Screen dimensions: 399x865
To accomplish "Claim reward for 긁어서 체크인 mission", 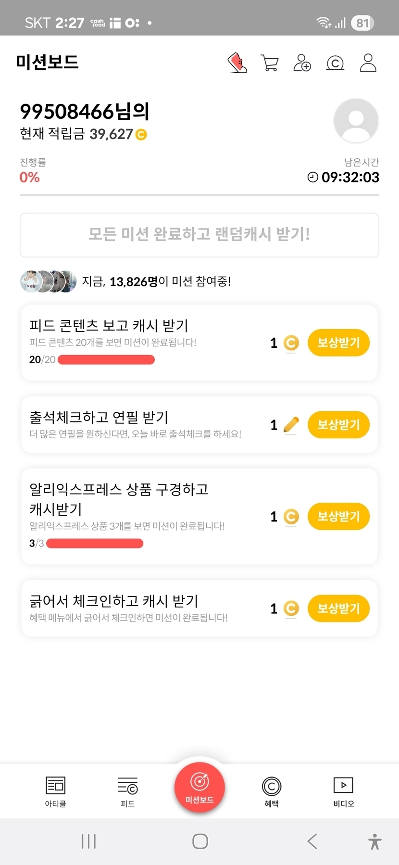I will (x=338, y=609).
